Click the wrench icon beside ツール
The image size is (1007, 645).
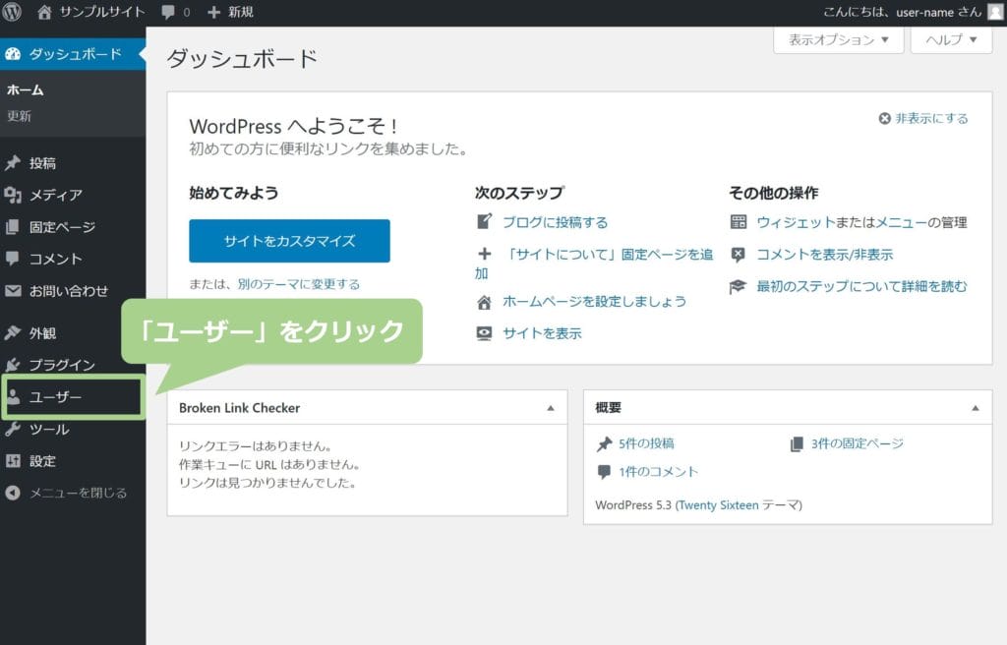(x=13, y=429)
